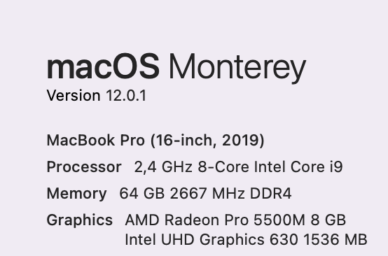Click the Processor label
This screenshot has height=256, width=388.
pyautogui.click(x=84, y=166)
